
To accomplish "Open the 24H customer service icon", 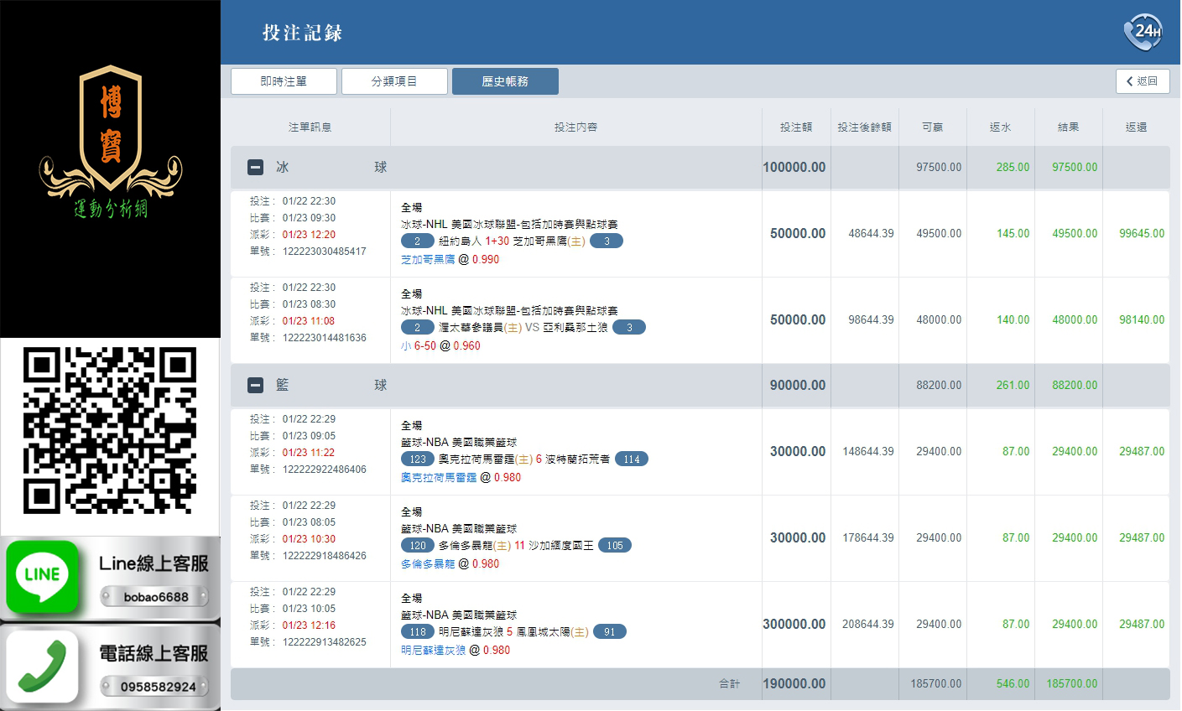I will coord(1143,32).
